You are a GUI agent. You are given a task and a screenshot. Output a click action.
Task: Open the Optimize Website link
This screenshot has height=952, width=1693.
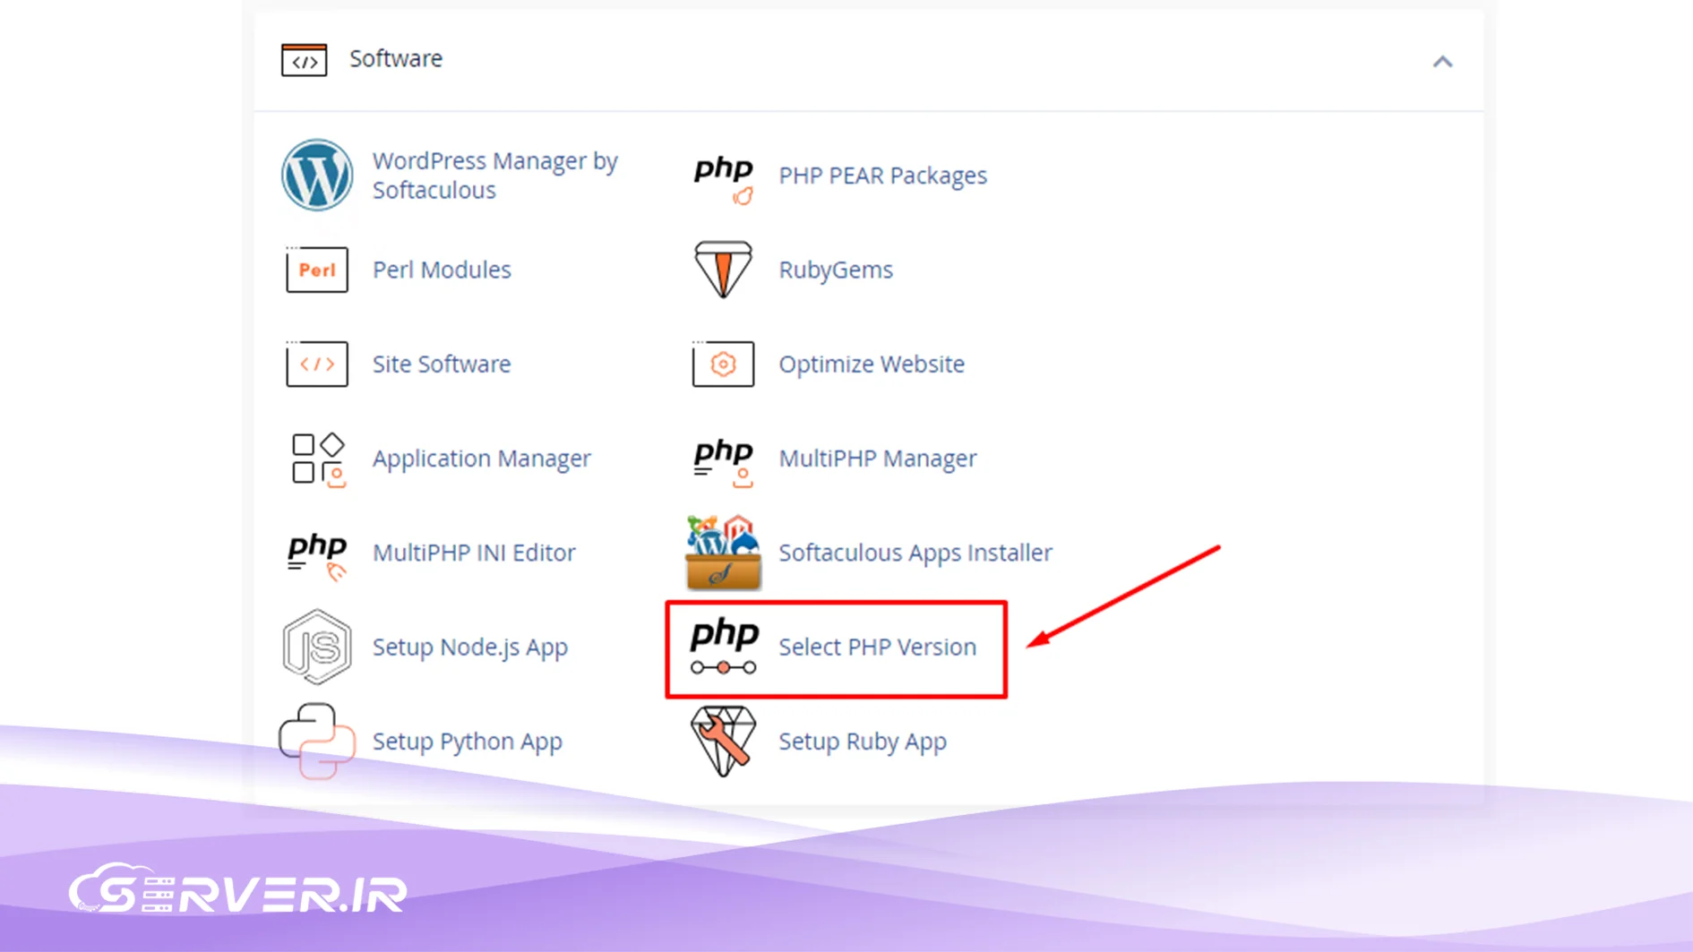point(872,364)
